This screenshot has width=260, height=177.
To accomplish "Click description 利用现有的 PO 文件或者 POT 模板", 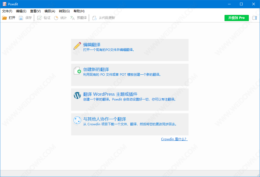I will click(x=122, y=75).
